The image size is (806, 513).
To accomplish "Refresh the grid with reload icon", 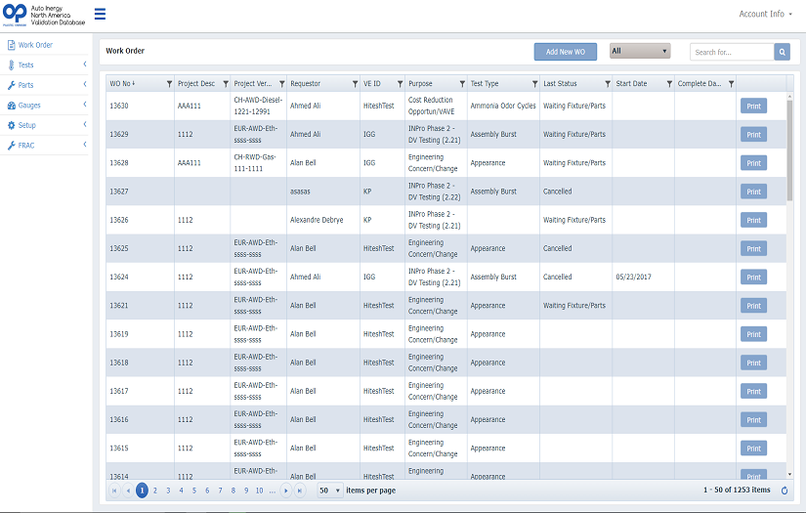I will 785,491.
